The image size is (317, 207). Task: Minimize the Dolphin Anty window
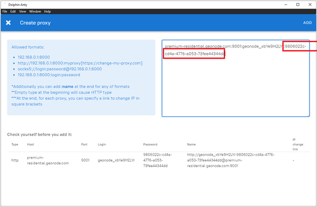[x=286, y=5]
